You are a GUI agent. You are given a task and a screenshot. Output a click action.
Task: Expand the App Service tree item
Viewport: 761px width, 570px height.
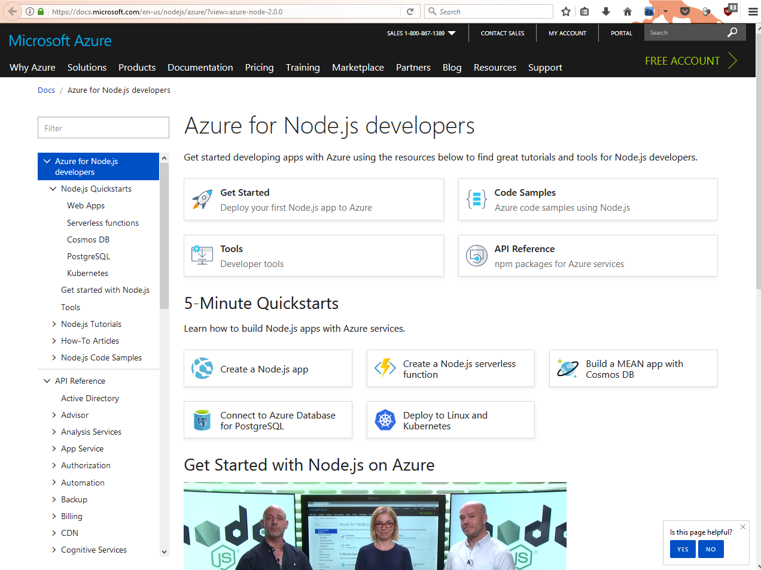click(54, 448)
